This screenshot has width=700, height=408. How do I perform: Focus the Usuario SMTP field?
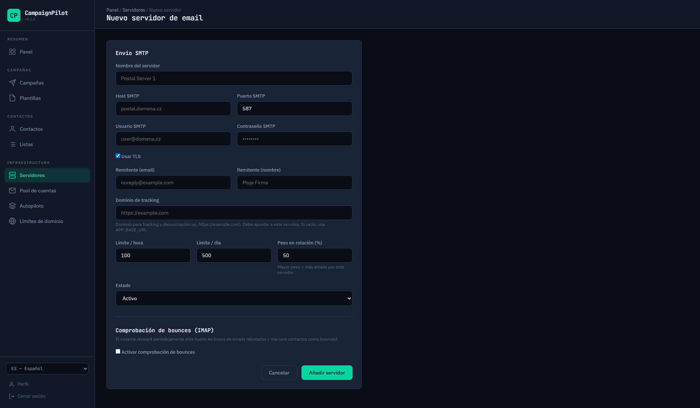coord(173,139)
